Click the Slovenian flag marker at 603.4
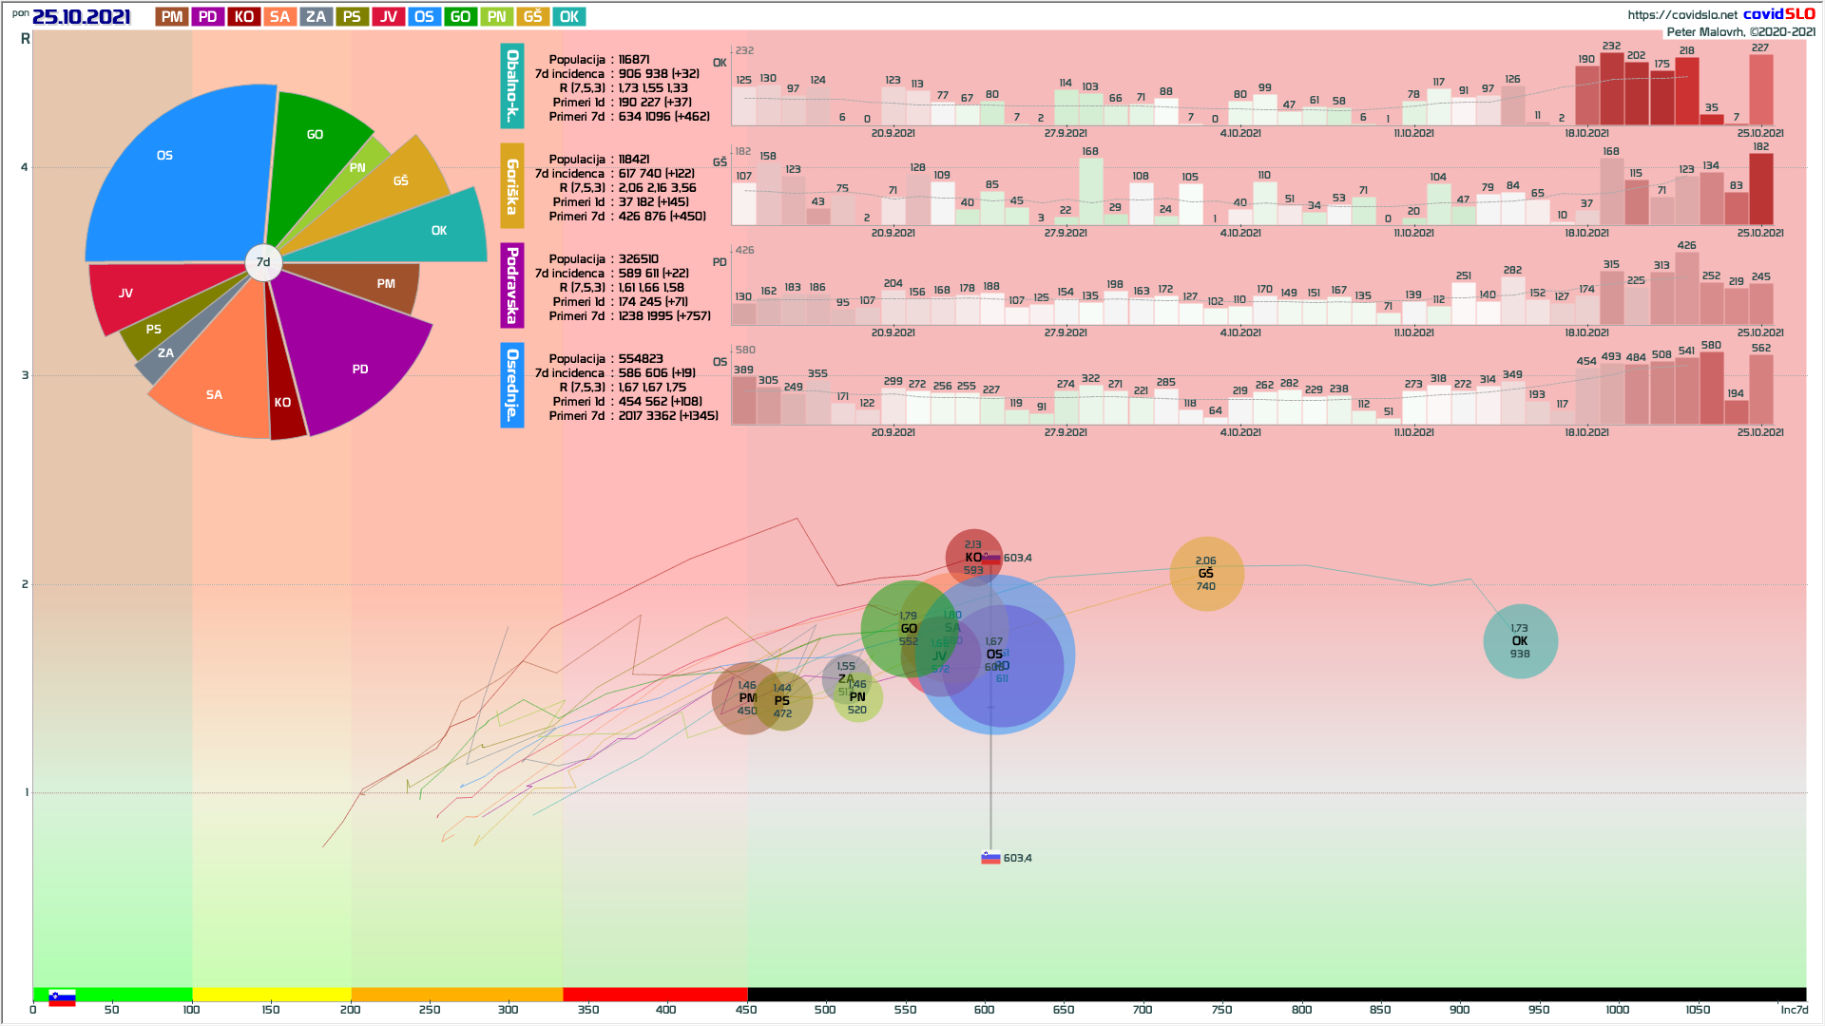Image resolution: width=1825 pixels, height=1026 pixels. tap(990, 857)
